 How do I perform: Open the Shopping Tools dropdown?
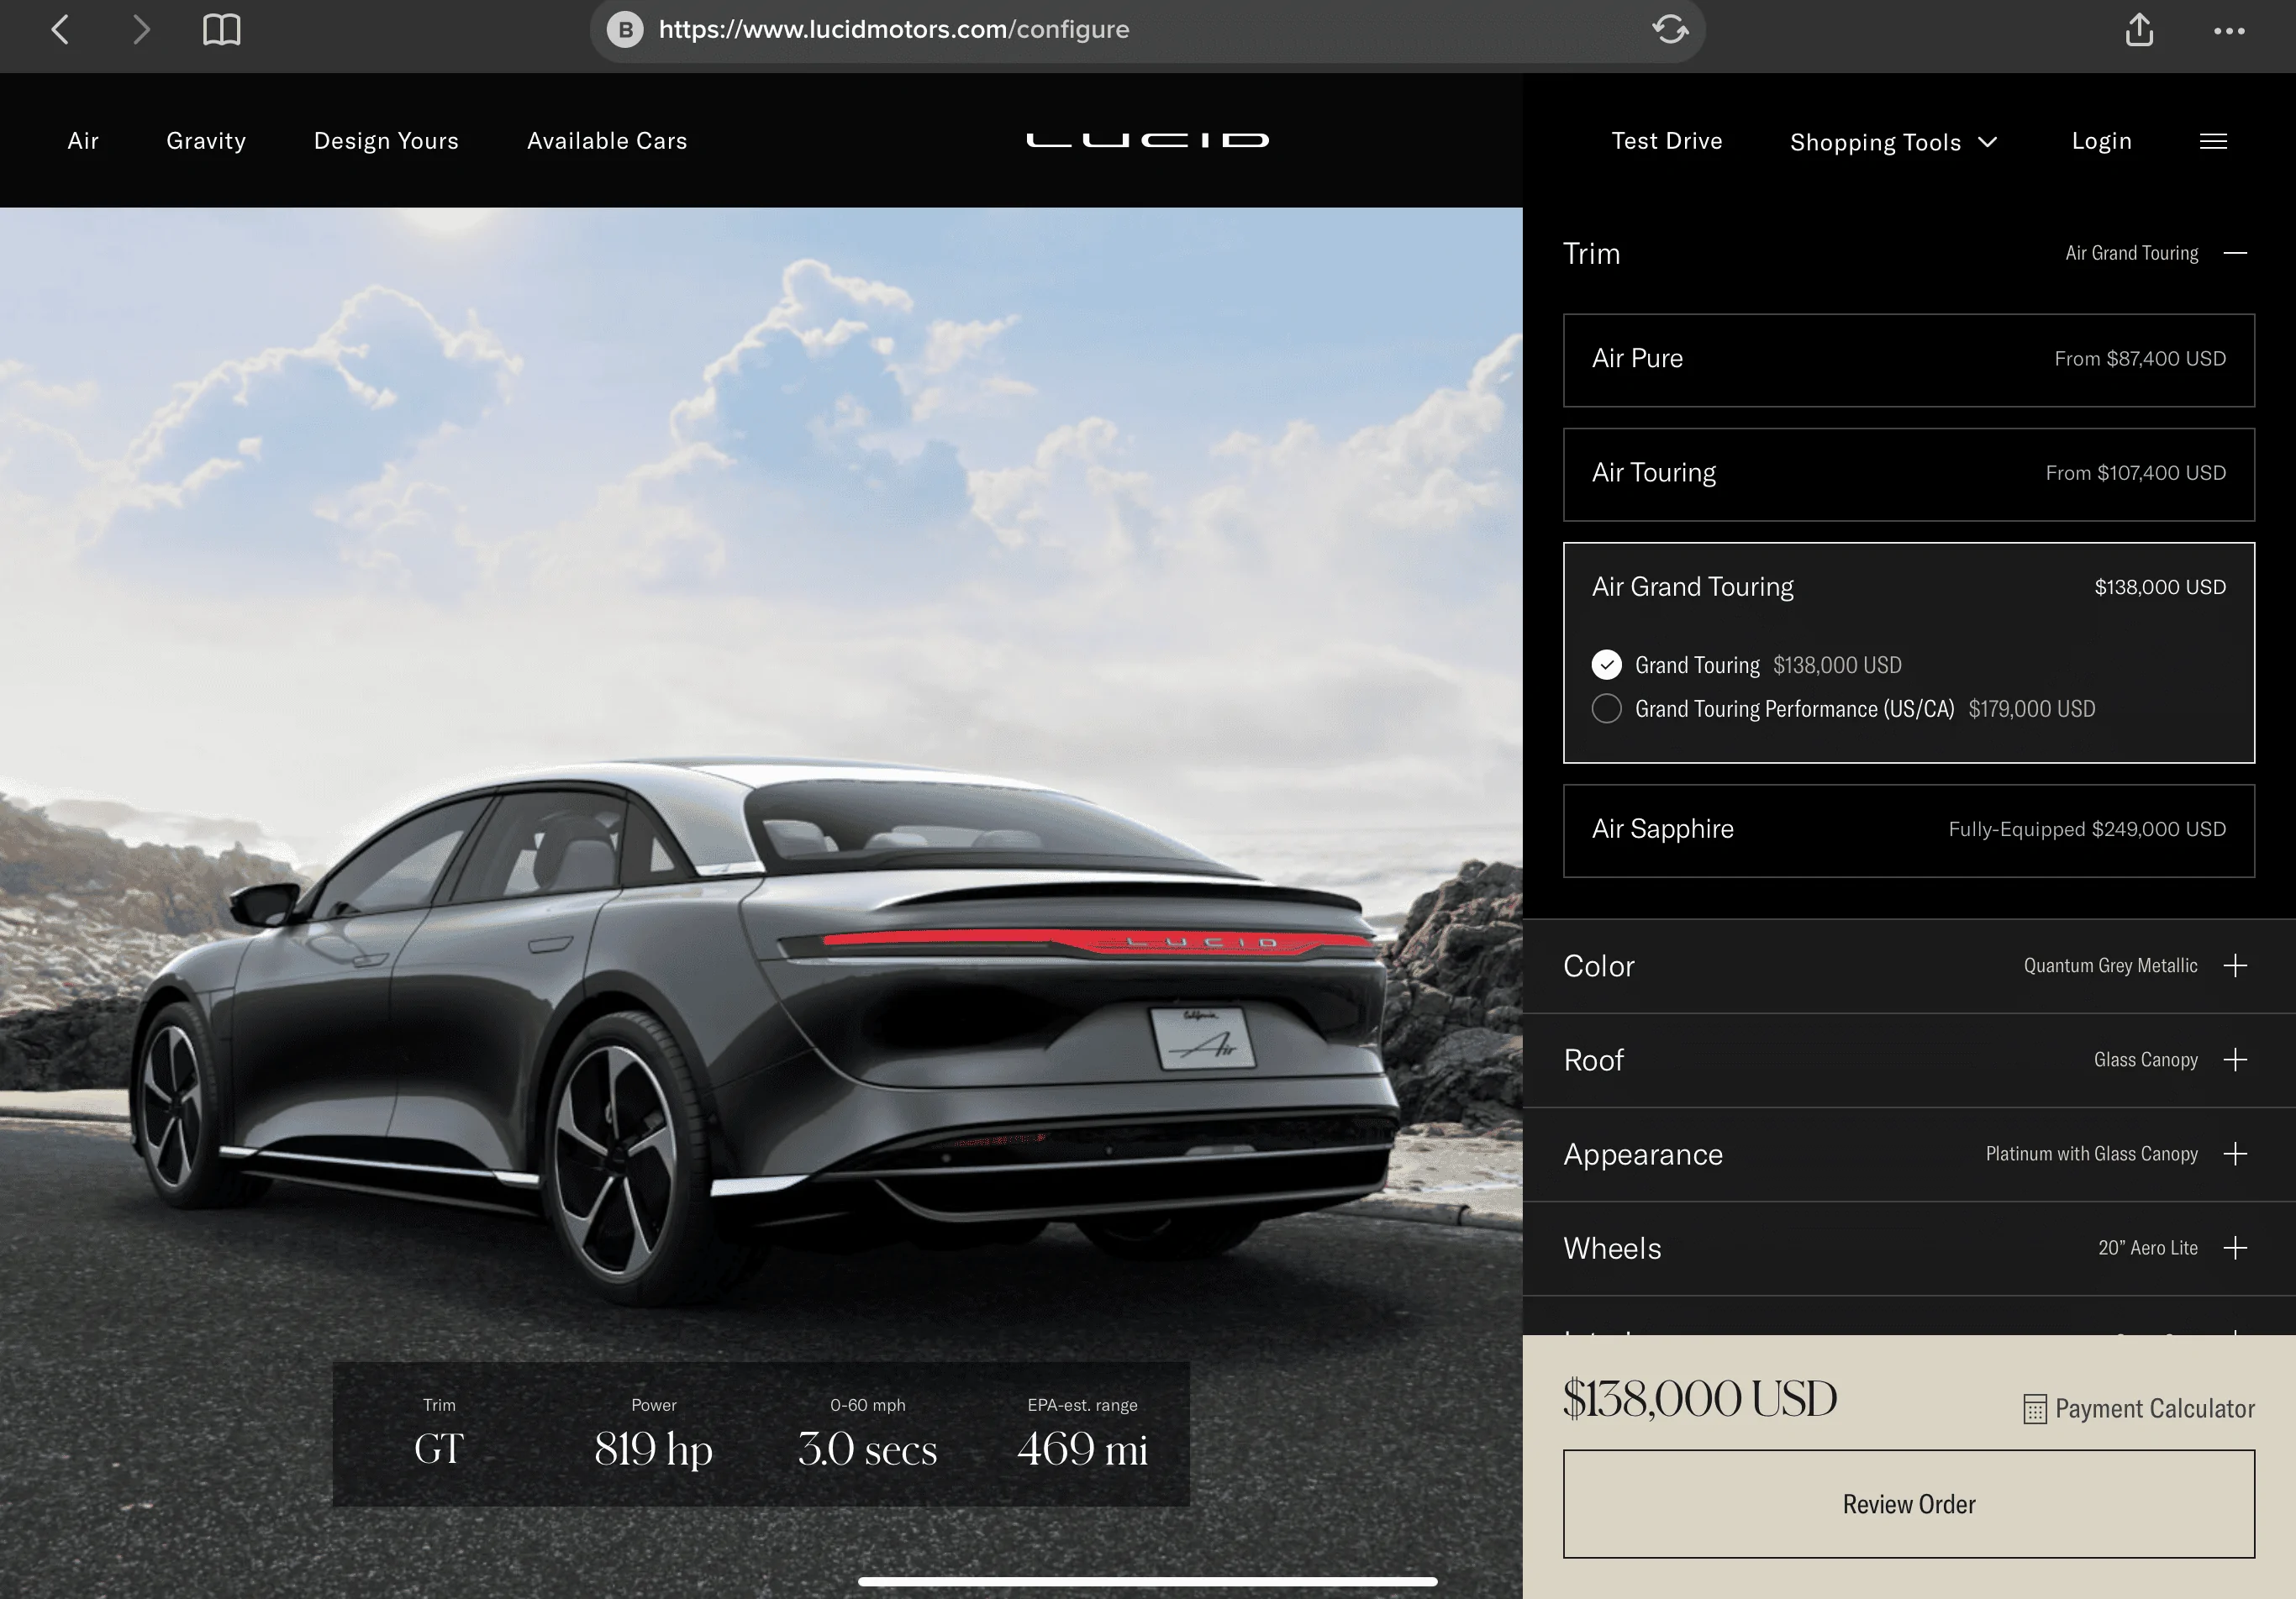(1893, 142)
